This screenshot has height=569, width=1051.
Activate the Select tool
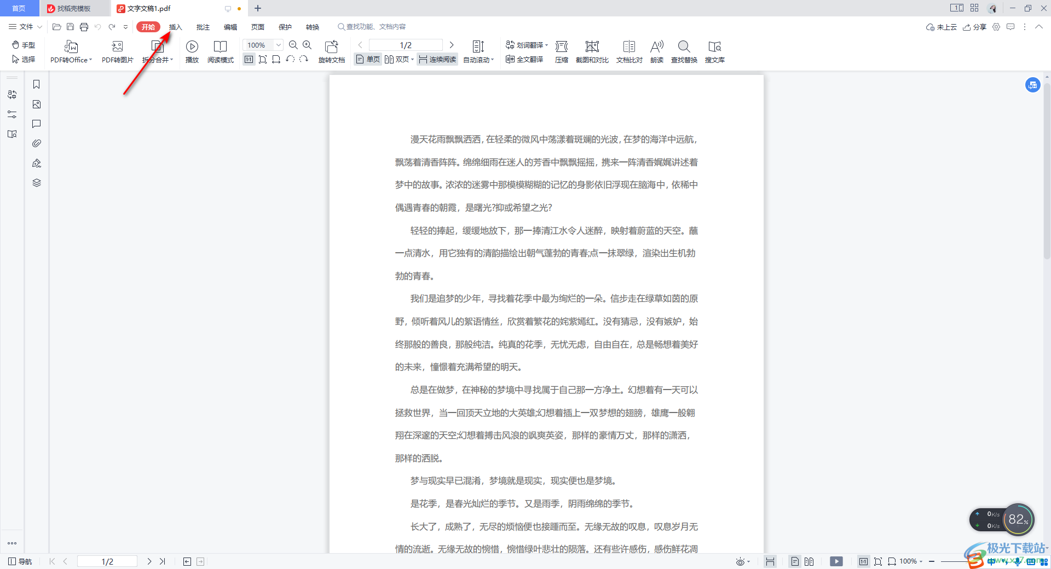pyautogui.click(x=24, y=59)
